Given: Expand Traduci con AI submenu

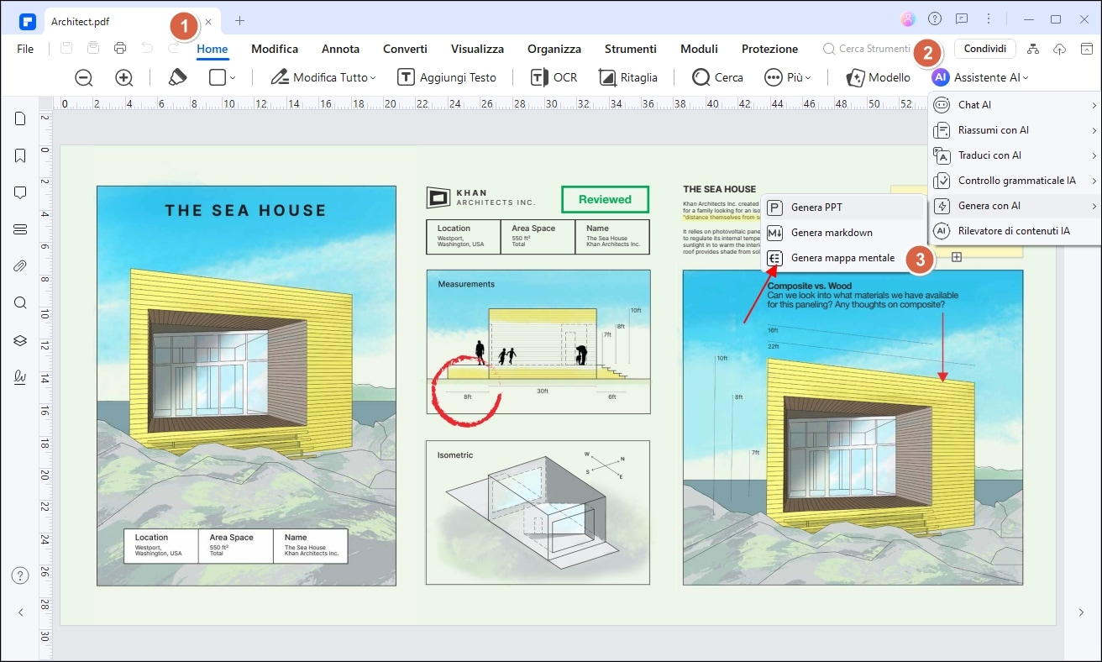Looking at the screenshot, I should [x=1014, y=155].
